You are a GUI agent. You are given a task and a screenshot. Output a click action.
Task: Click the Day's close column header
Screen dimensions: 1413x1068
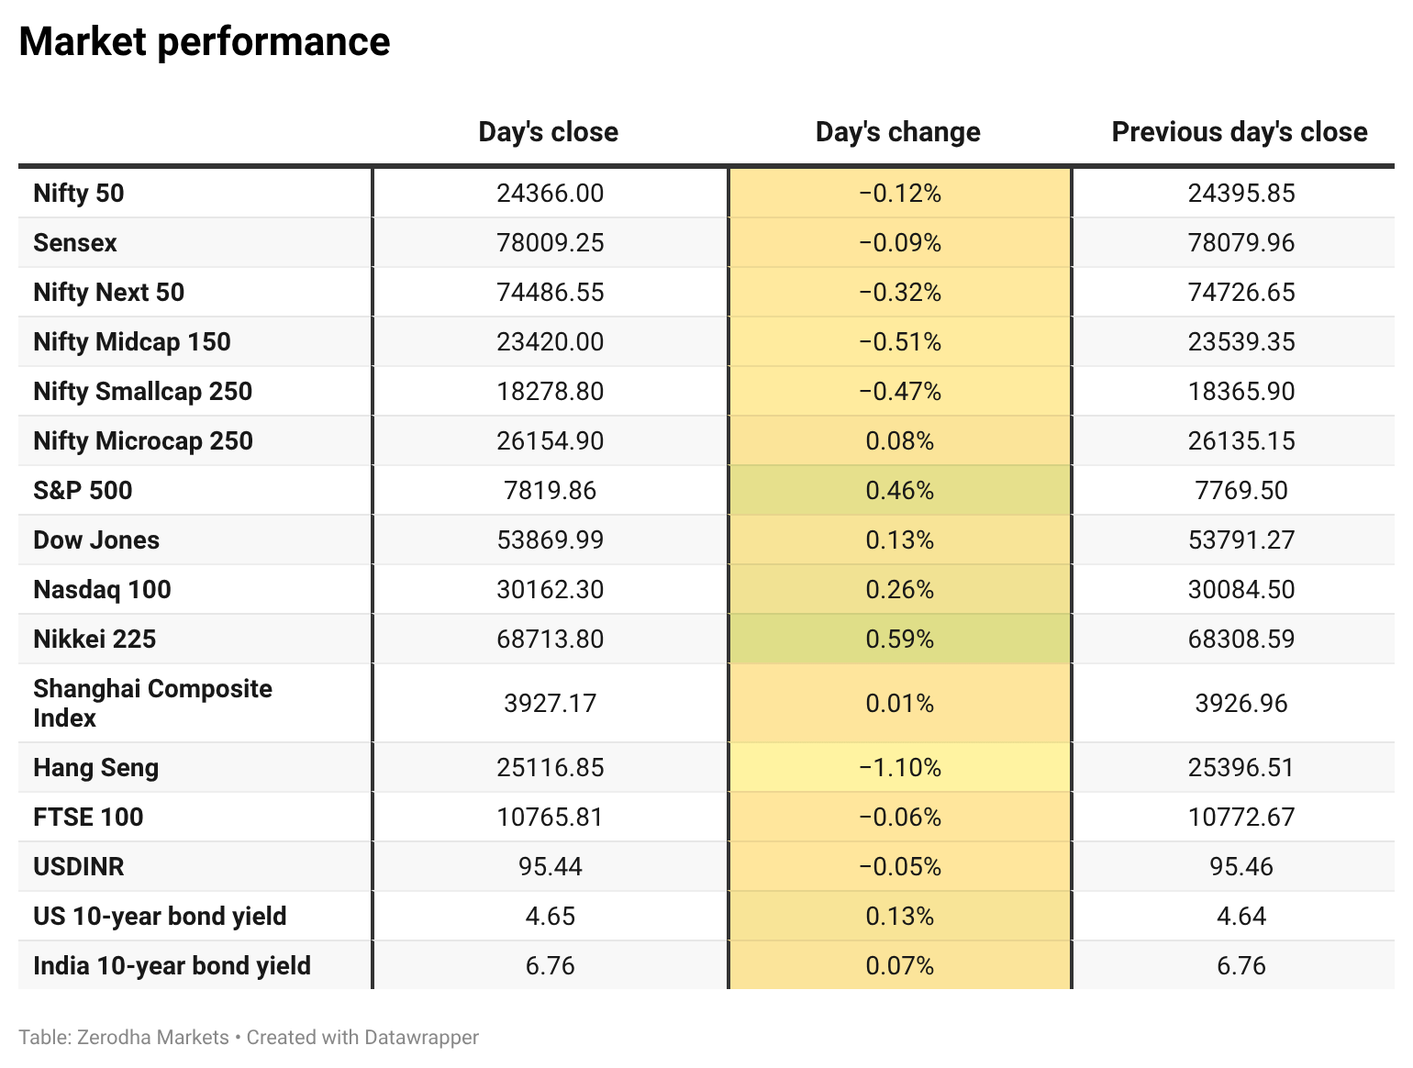(548, 132)
